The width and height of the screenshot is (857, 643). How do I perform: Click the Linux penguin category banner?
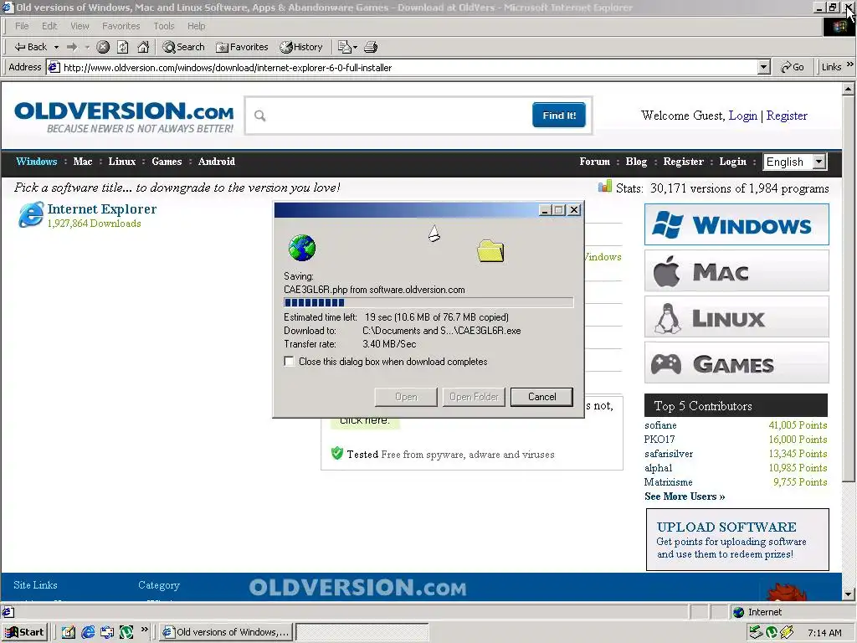click(x=736, y=317)
